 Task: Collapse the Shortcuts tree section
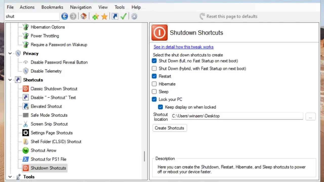(10, 80)
